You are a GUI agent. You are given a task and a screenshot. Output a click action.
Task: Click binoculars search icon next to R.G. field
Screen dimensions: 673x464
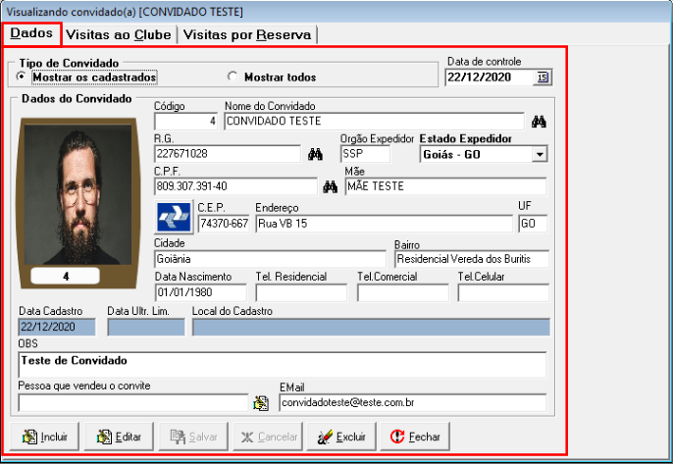315,154
